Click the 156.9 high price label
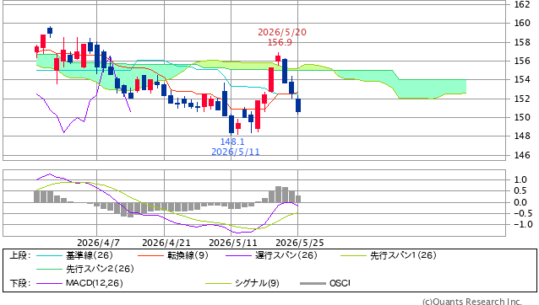Viewport: 539px width, 305px height. [280, 42]
